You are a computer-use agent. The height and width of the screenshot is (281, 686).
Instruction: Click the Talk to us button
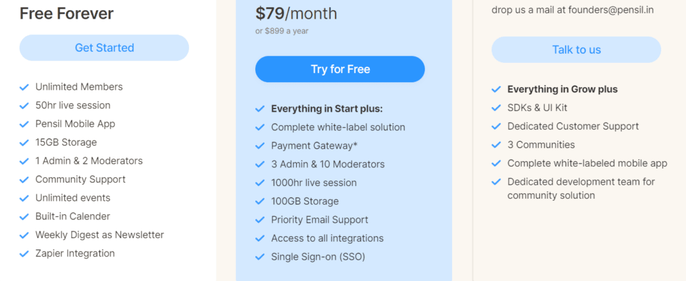(x=576, y=50)
